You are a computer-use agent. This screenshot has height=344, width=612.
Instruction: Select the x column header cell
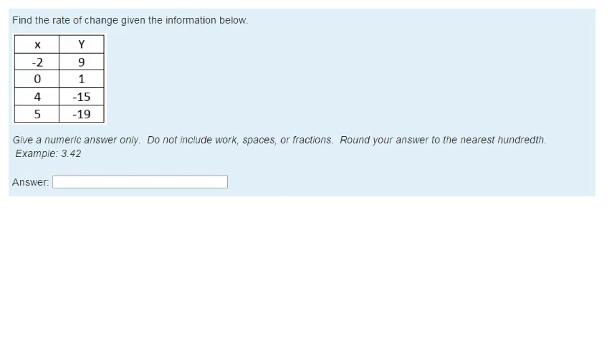[x=37, y=45]
